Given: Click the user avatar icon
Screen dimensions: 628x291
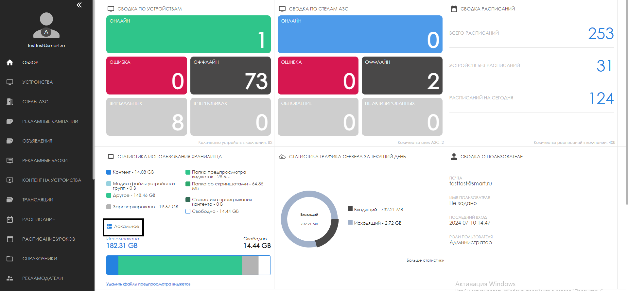Looking at the screenshot, I should pos(46,26).
